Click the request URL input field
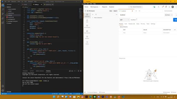The image size is (177, 99). click(x=151, y=20)
